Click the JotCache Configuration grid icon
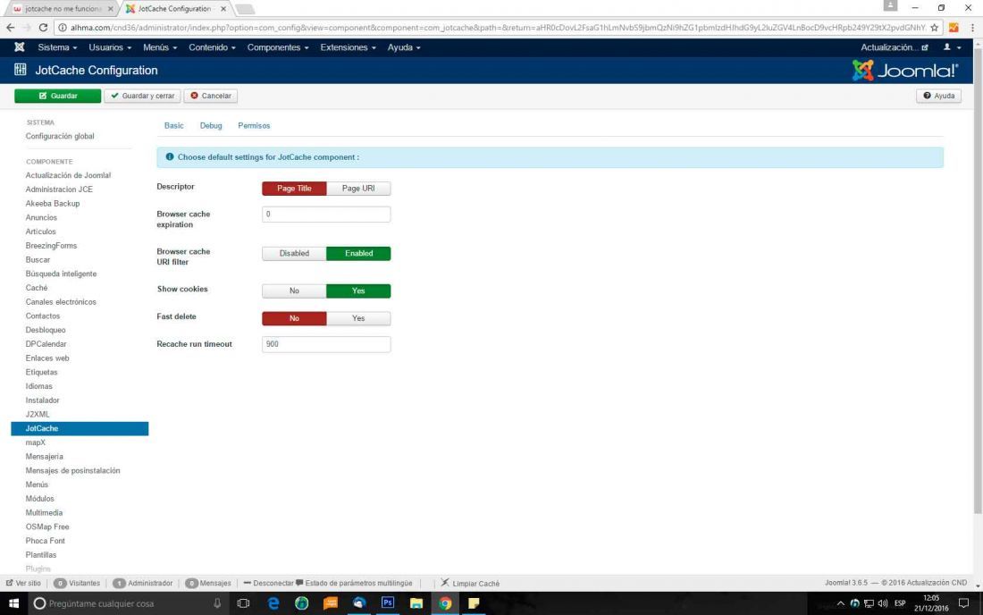Image resolution: width=983 pixels, height=615 pixels. click(x=20, y=70)
